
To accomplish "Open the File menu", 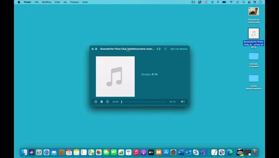I will (x=37, y=2).
